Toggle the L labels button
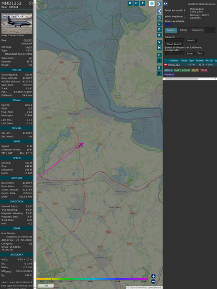Viewport: 217px width, 289px height. click(x=159, y=24)
